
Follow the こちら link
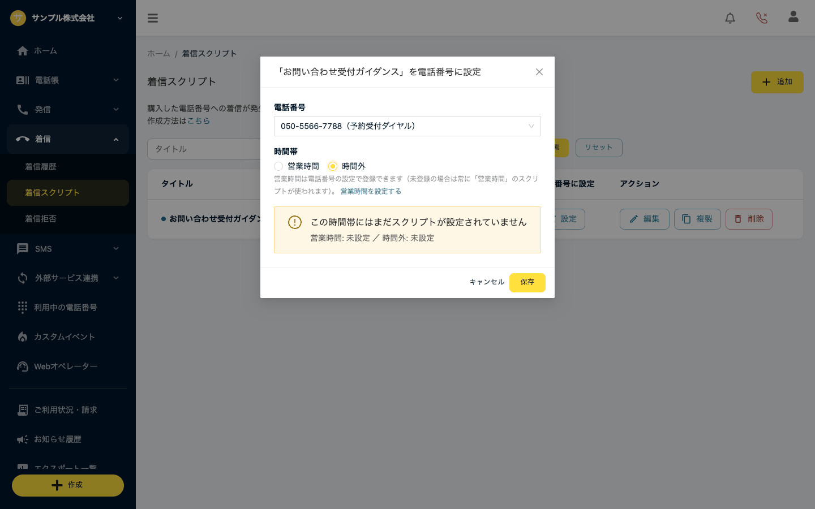click(199, 120)
